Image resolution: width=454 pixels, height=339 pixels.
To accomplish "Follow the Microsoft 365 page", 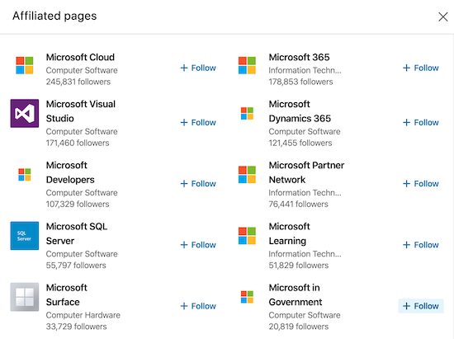I will pyautogui.click(x=421, y=68).
